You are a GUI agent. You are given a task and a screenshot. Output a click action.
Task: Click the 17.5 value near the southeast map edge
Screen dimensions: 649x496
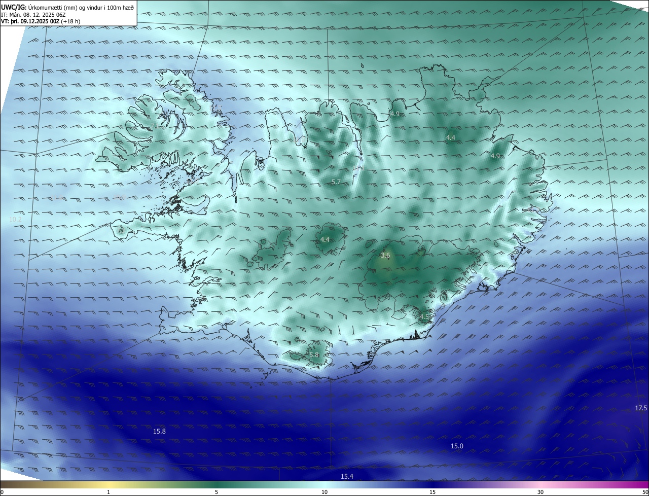641,408
